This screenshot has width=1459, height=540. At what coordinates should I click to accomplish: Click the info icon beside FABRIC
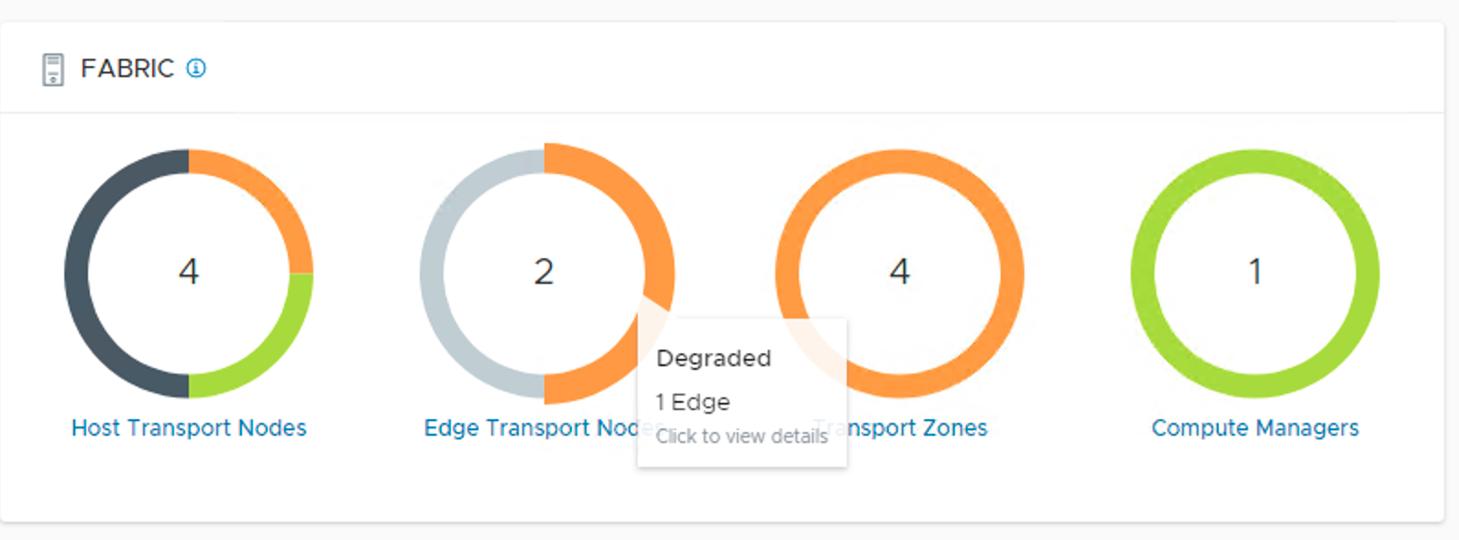pyautogui.click(x=196, y=69)
